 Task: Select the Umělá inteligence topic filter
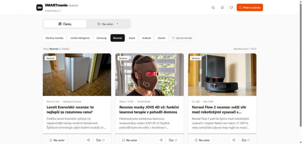(x=80, y=38)
